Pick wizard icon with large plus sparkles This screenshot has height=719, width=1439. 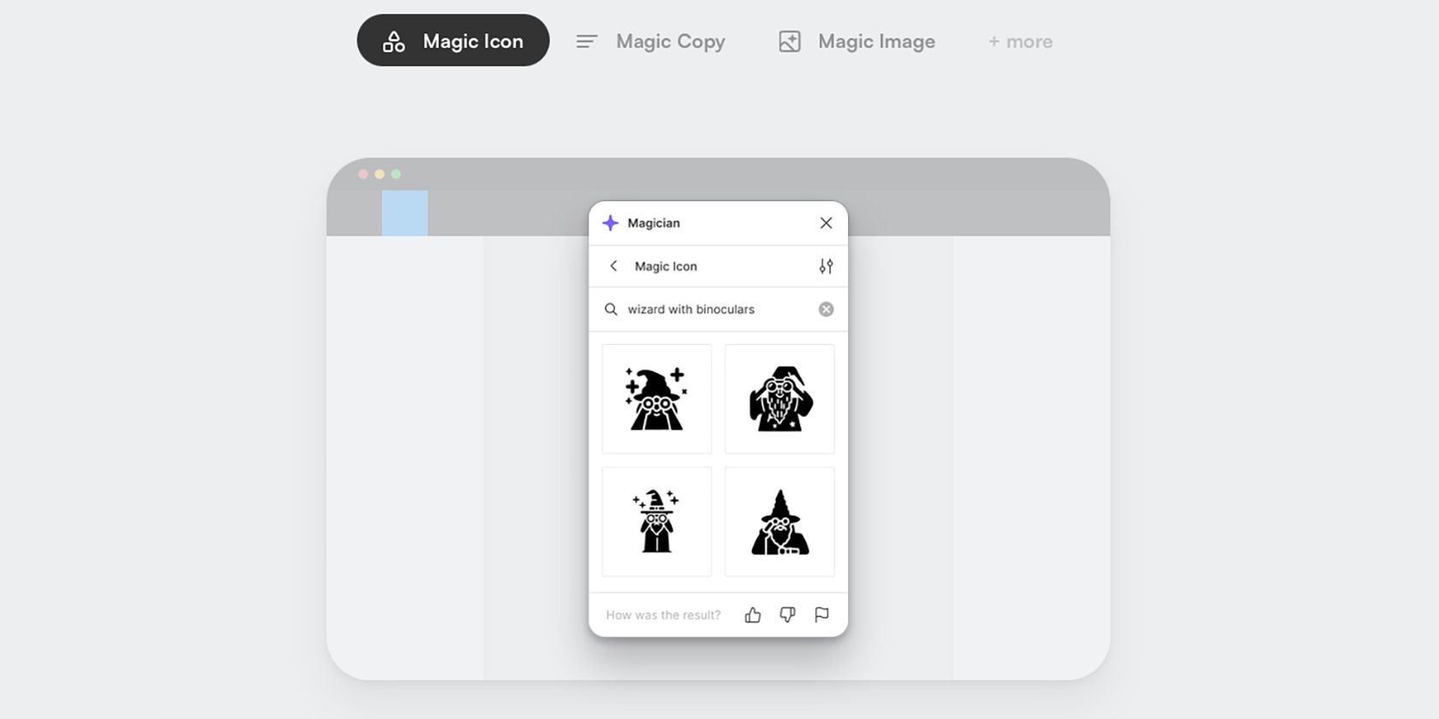click(x=657, y=399)
